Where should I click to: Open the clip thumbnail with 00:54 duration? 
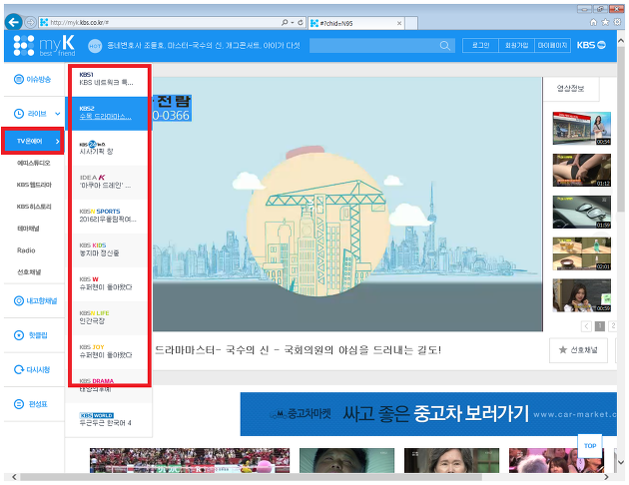click(x=582, y=129)
